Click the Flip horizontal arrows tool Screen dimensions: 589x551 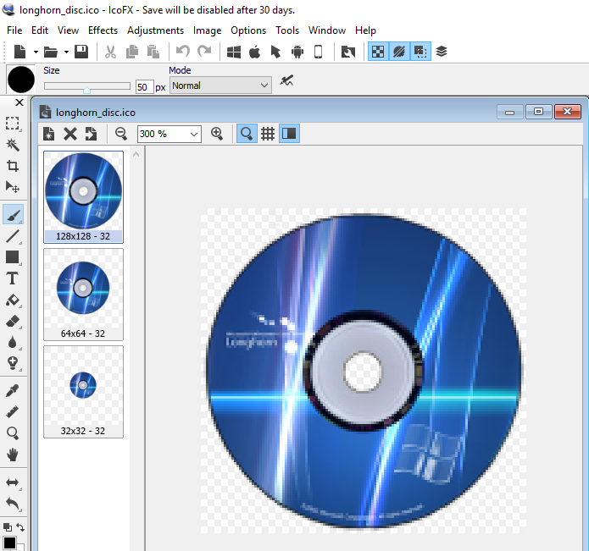pos(13,482)
